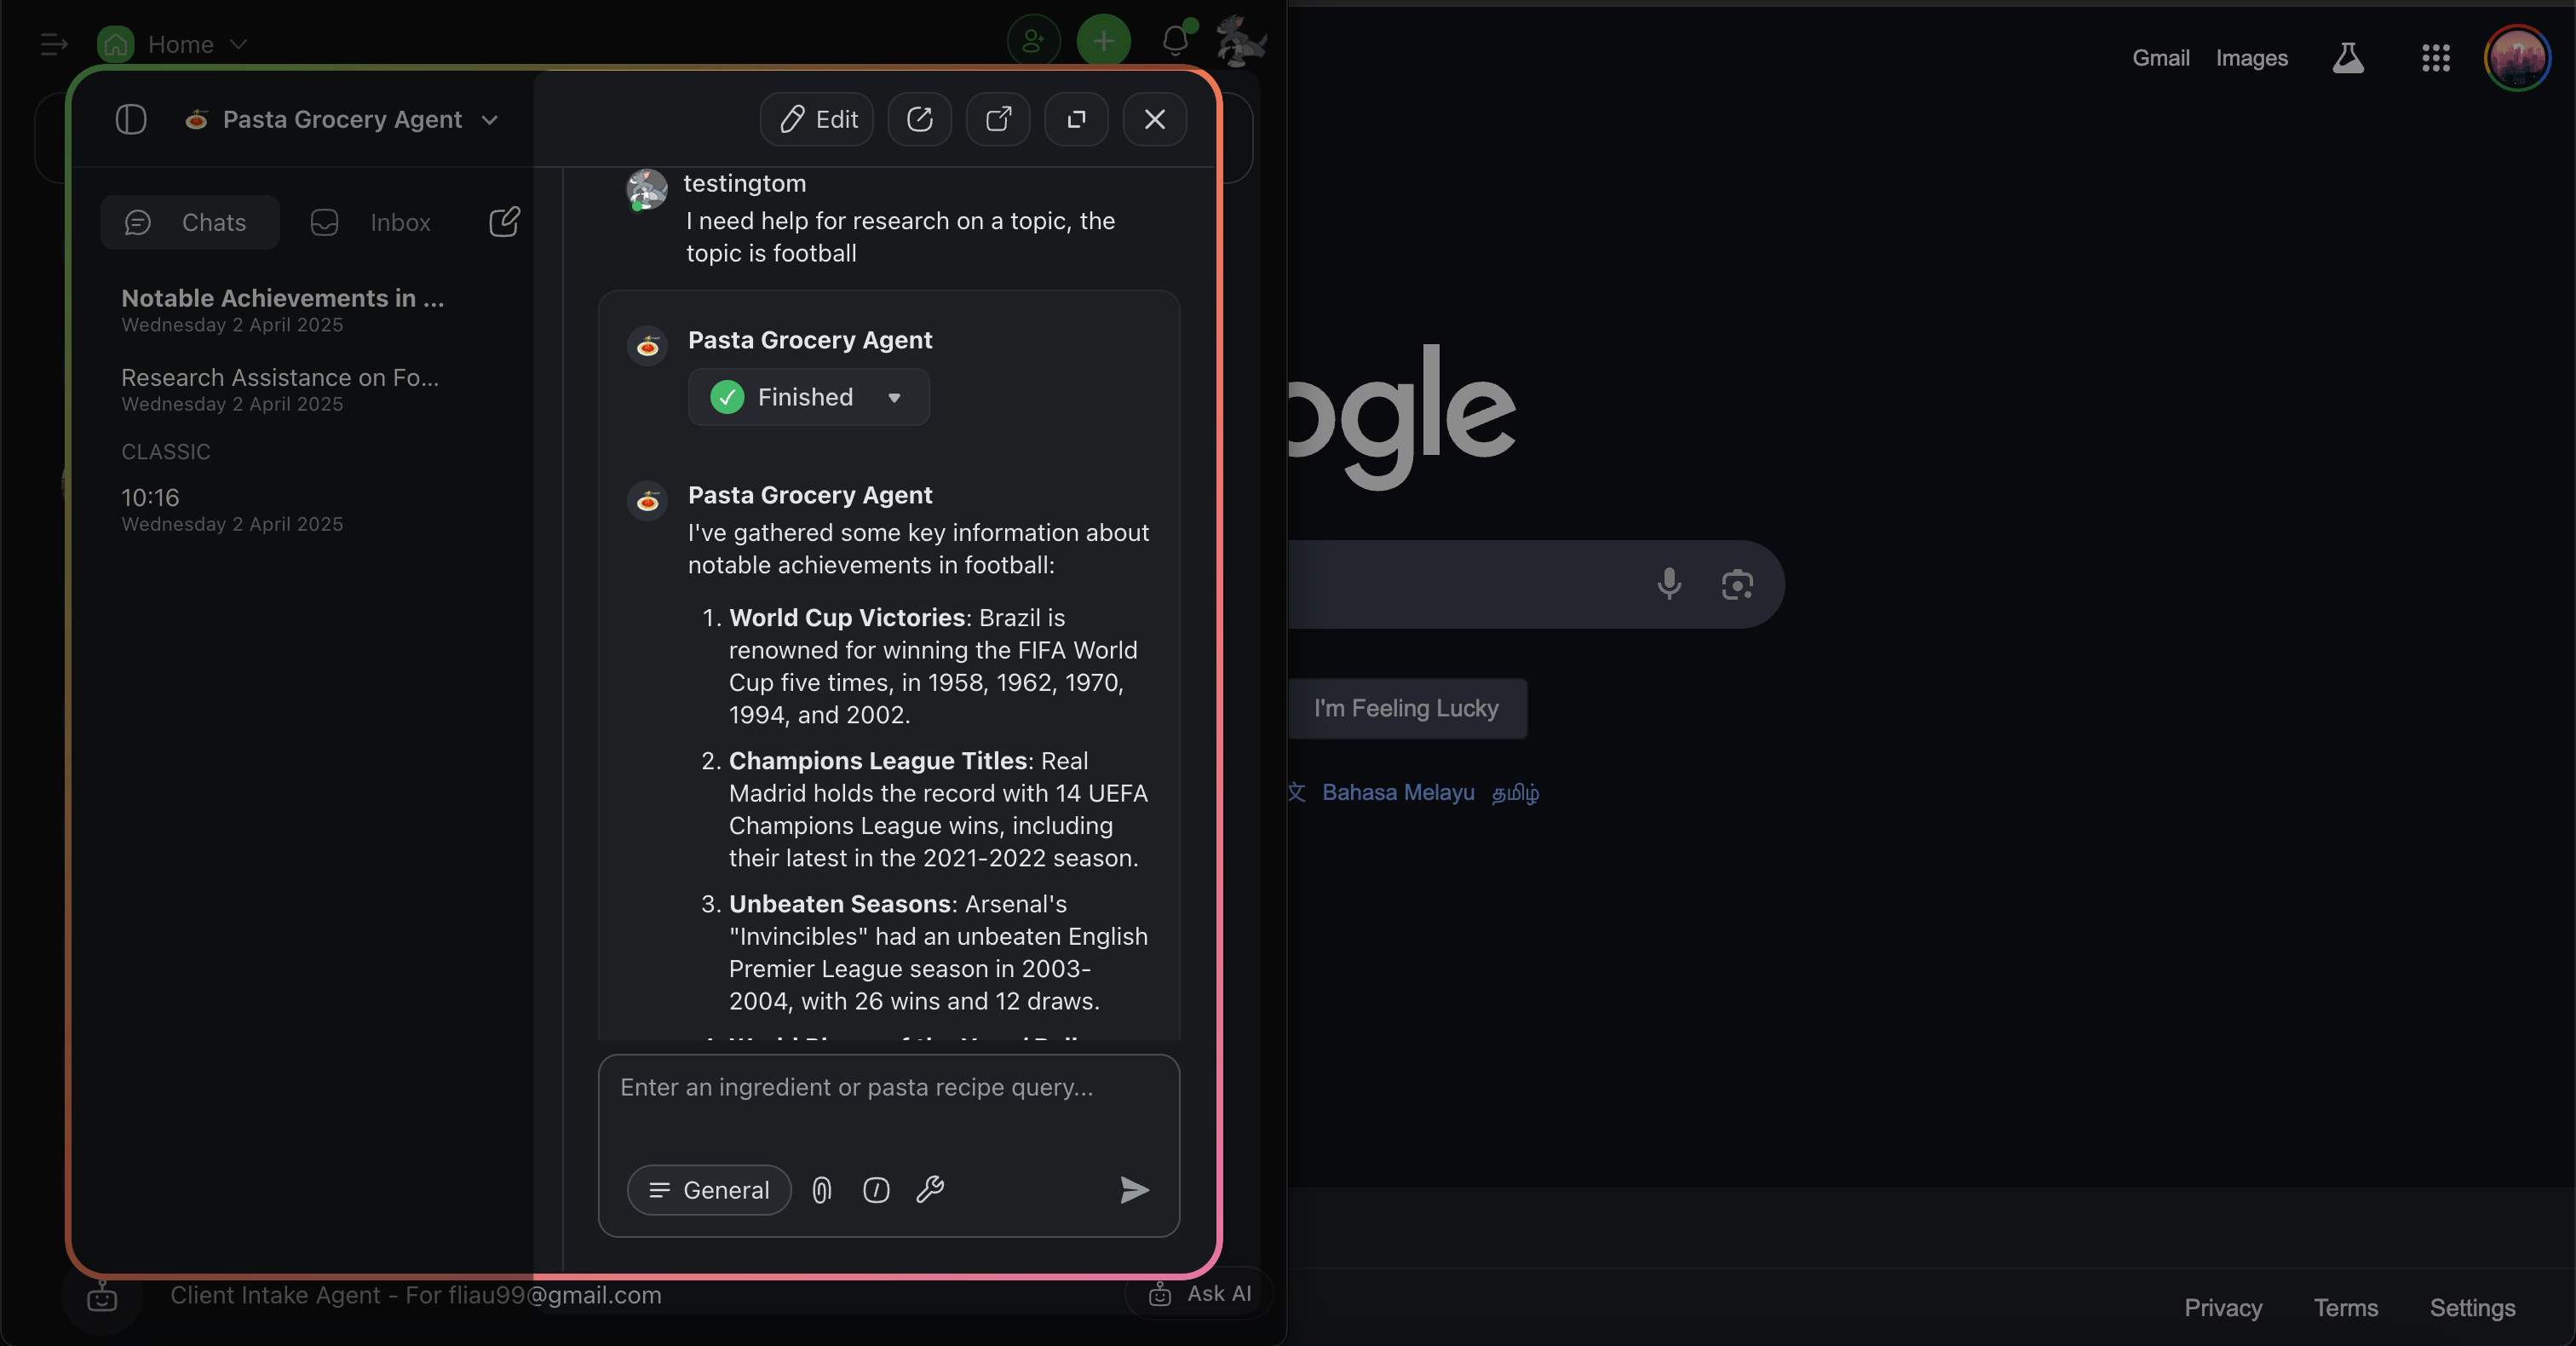Image resolution: width=2576 pixels, height=1346 pixels.
Task: Click the Search Labs flask icon
Action: click(2348, 58)
